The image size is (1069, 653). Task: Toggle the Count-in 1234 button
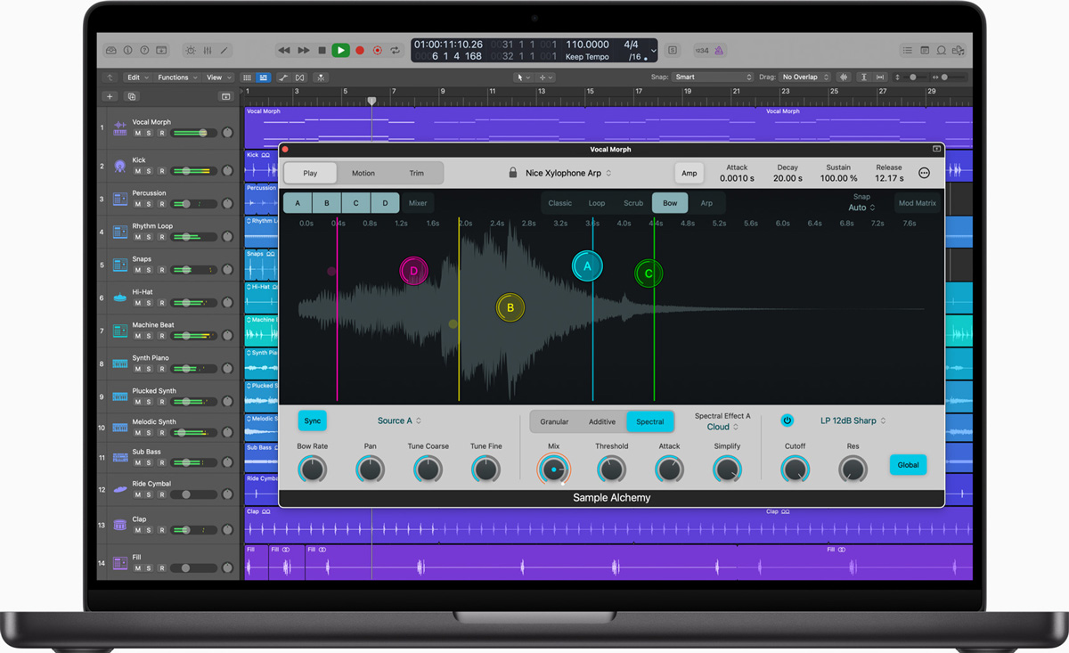click(702, 51)
